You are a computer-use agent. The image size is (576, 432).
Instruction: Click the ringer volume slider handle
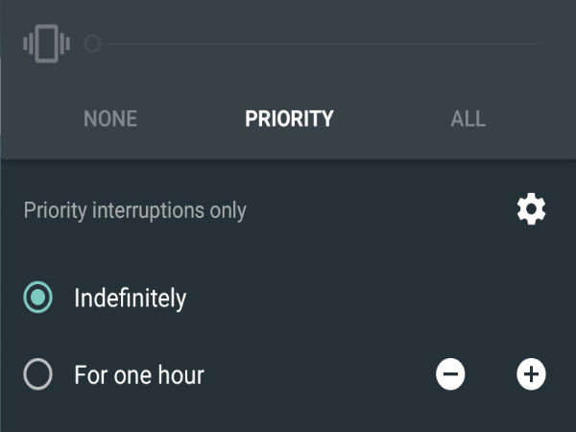(x=92, y=44)
